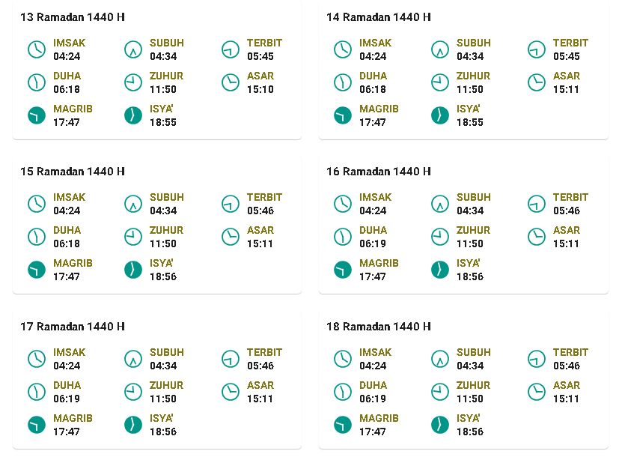Click the Zuhur clock icon on 13 Ramadan
This screenshot has height=460, width=622.
[x=133, y=82]
